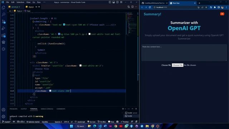The image size is (229, 129).
Task: Open the Edit menu
Action: (x=13, y=2)
